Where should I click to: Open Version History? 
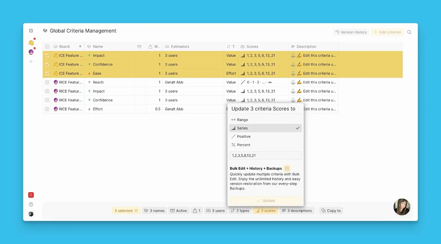(x=351, y=32)
